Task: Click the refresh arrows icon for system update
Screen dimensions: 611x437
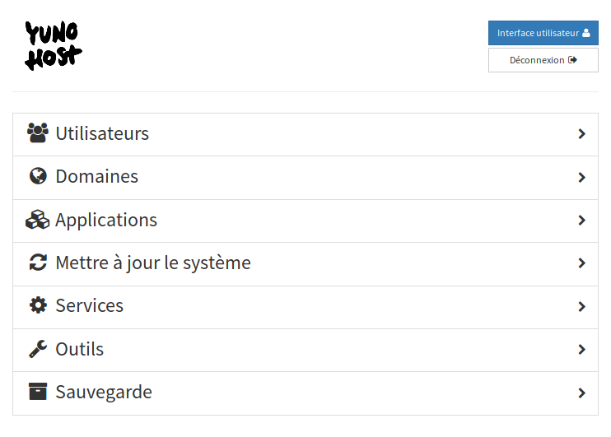Action: [38, 263]
